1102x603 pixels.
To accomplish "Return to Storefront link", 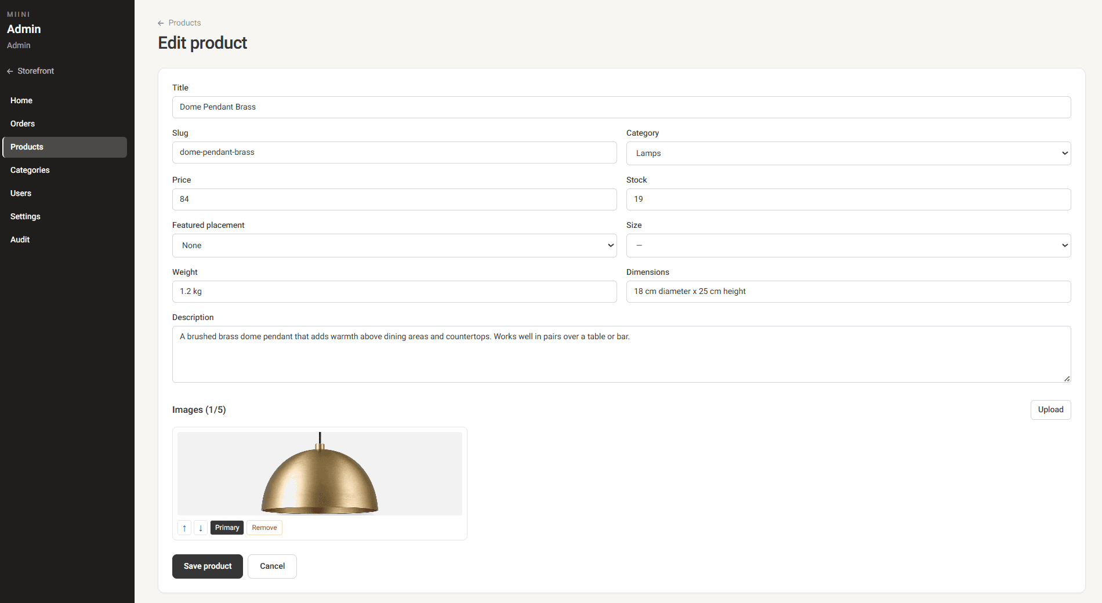I will click(30, 71).
